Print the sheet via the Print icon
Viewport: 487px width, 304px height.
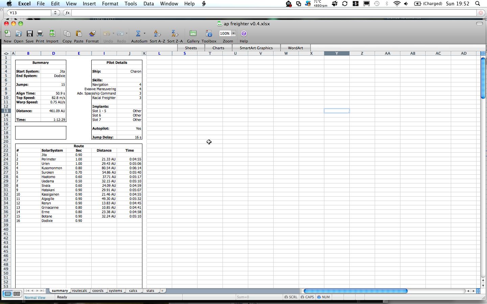click(x=40, y=33)
